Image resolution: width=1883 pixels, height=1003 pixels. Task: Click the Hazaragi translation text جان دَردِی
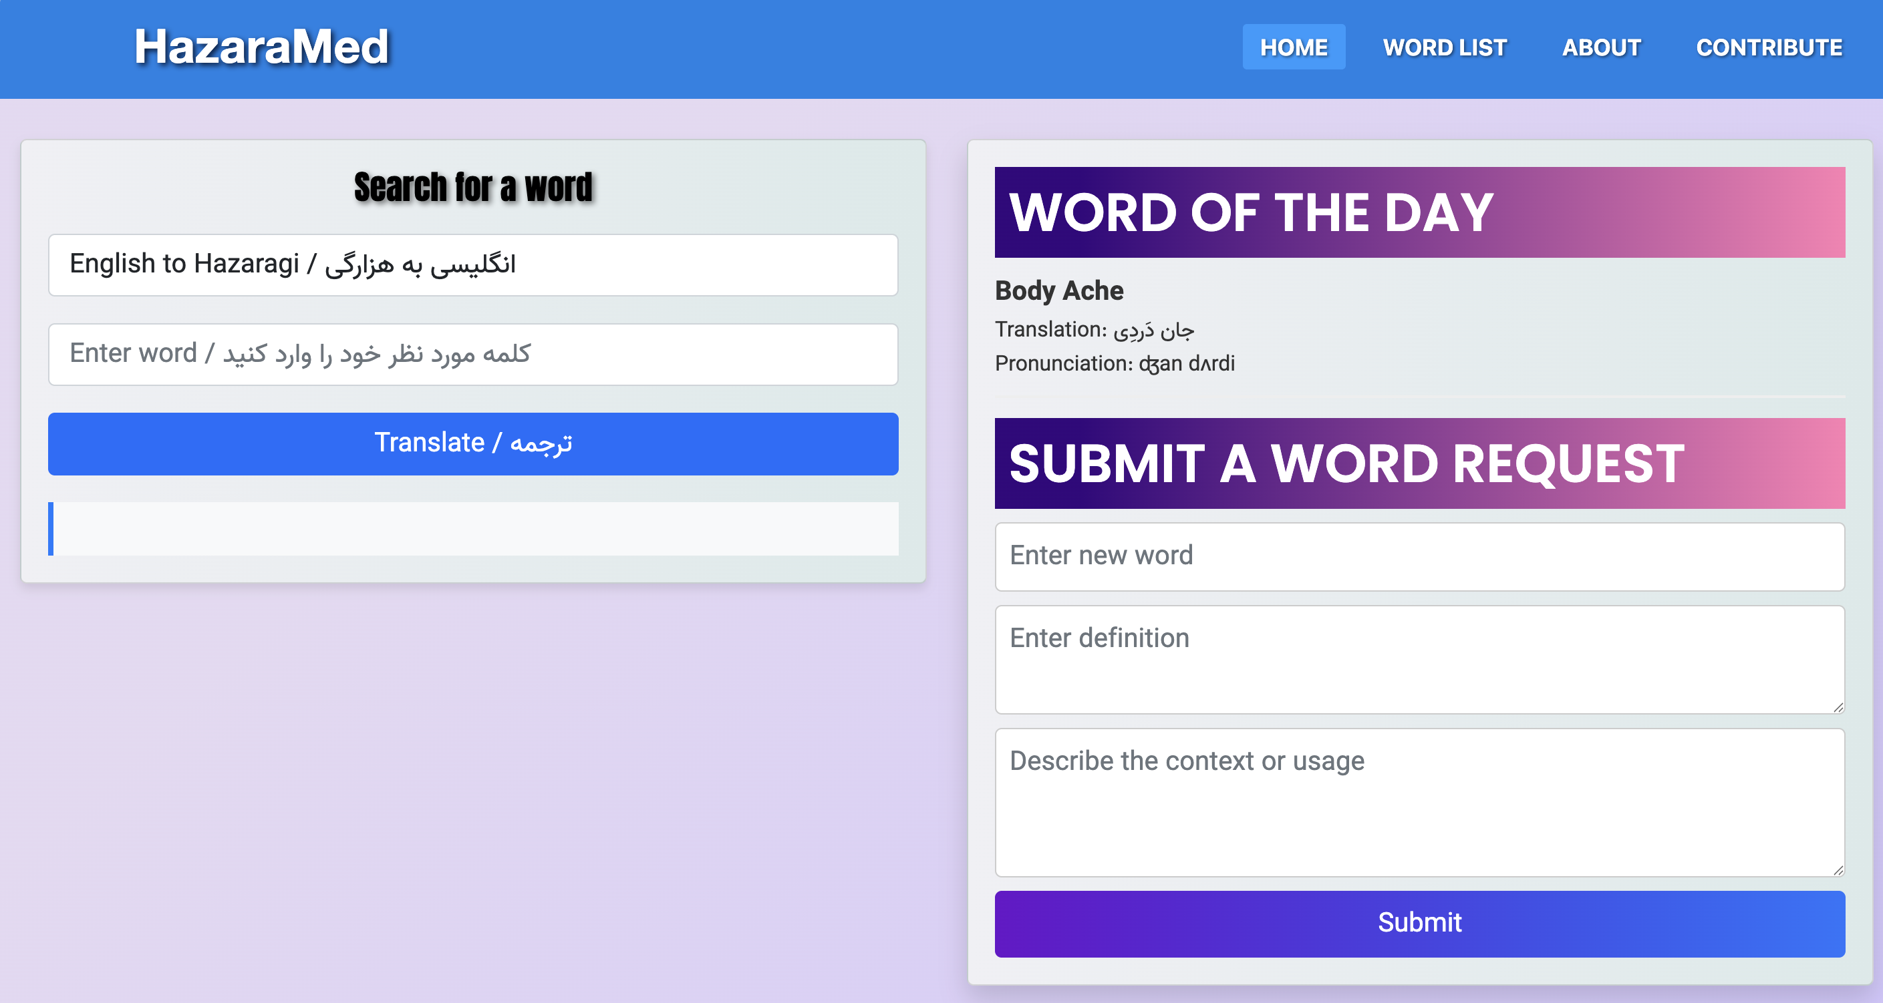(x=1153, y=330)
